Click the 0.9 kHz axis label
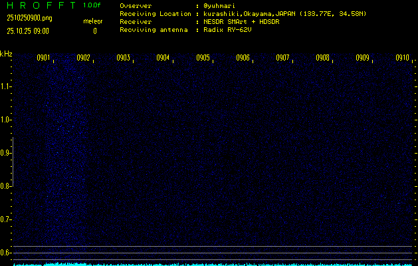The height and width of the screenshot is (266, 418). [x=5, y=153]
